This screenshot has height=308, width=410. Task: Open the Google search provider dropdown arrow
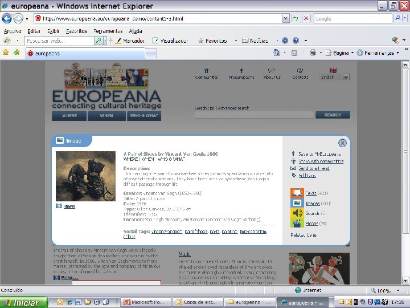404,18
